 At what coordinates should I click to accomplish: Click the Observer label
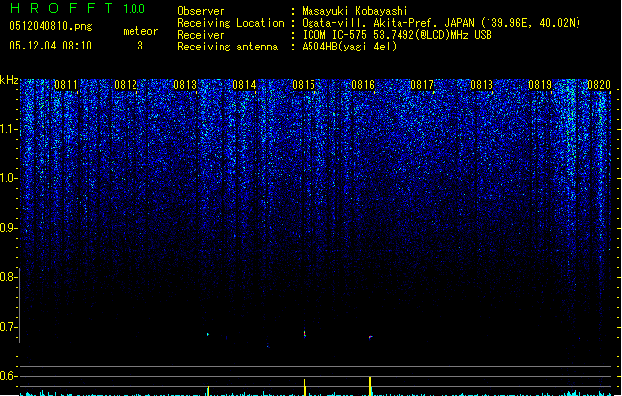click(201, 11)
